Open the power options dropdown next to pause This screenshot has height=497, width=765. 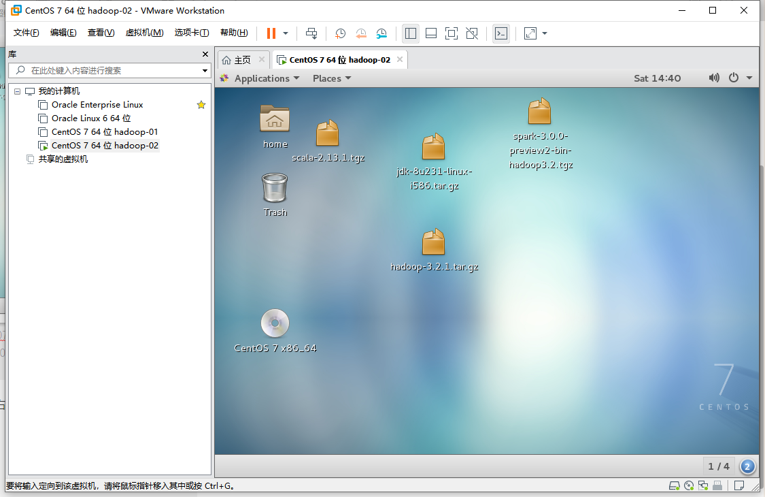coord(286,33)
